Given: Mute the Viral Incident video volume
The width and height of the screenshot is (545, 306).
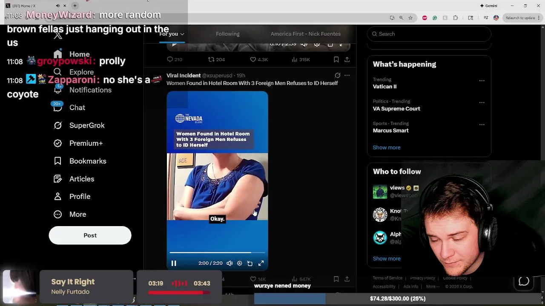Looking at the screenshot, I should point(229,263).
